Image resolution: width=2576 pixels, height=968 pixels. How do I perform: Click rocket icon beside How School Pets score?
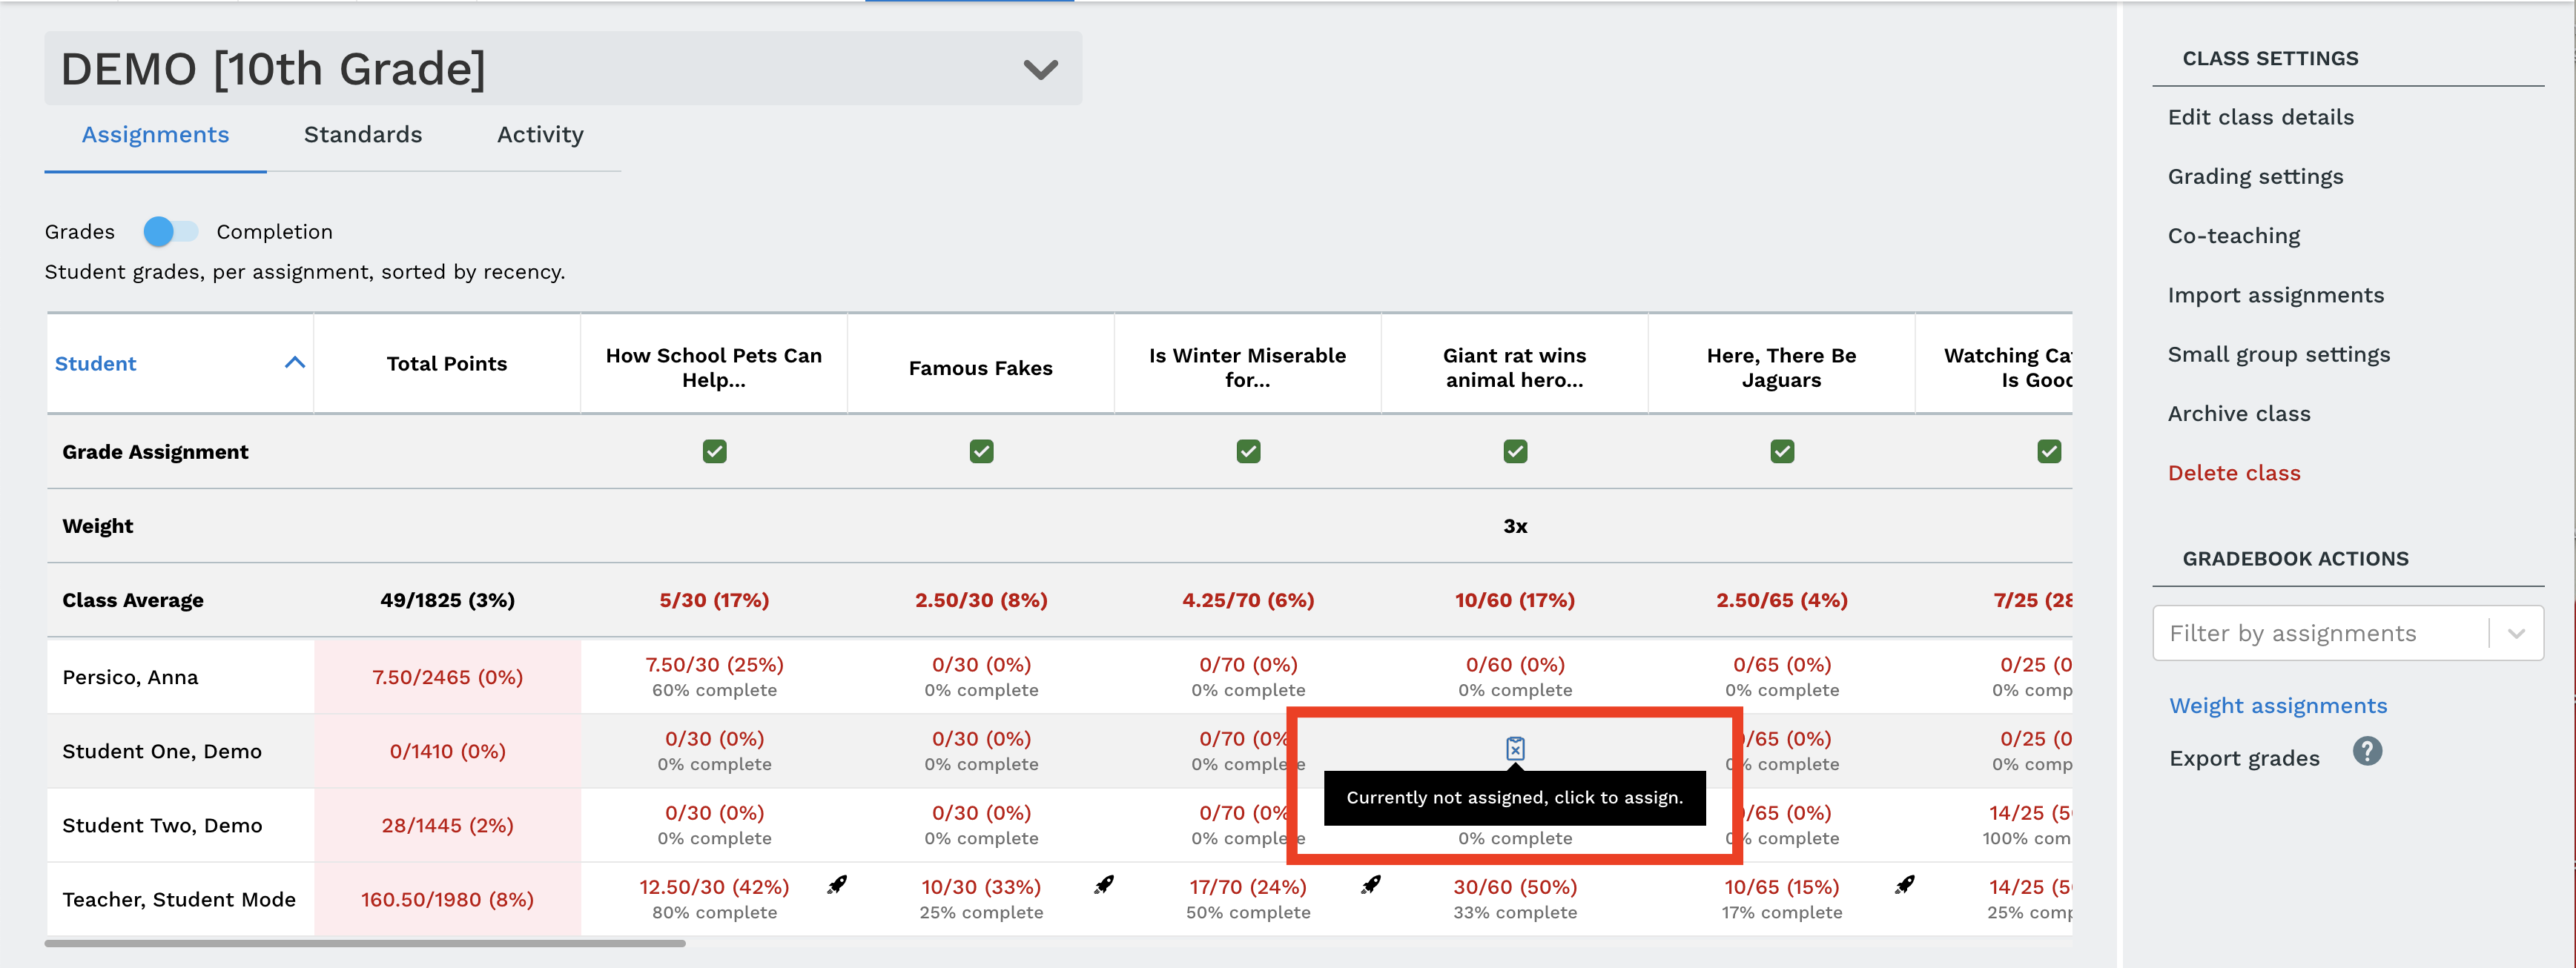[837, 884]
